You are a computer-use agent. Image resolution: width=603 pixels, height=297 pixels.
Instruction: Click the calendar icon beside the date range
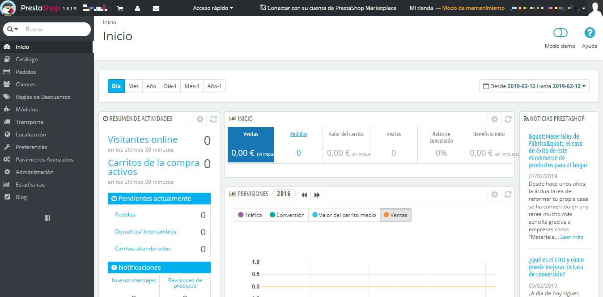click(487, 86)
